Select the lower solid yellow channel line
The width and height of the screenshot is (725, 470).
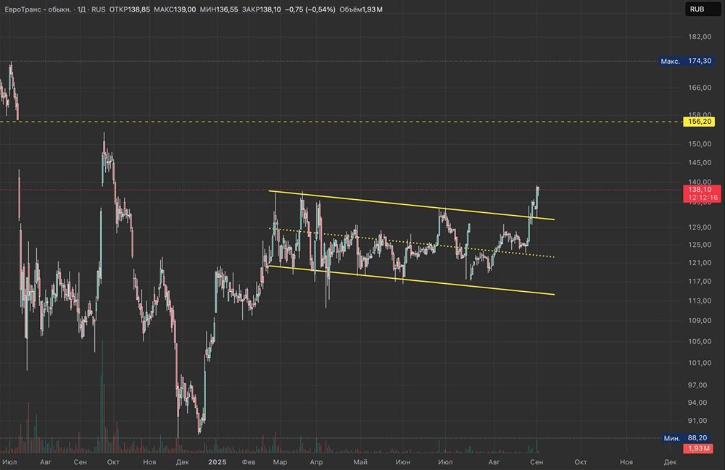(x=412, y=280)
